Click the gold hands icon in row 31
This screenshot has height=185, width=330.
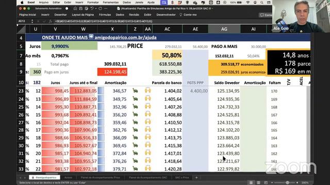point(148,153)
